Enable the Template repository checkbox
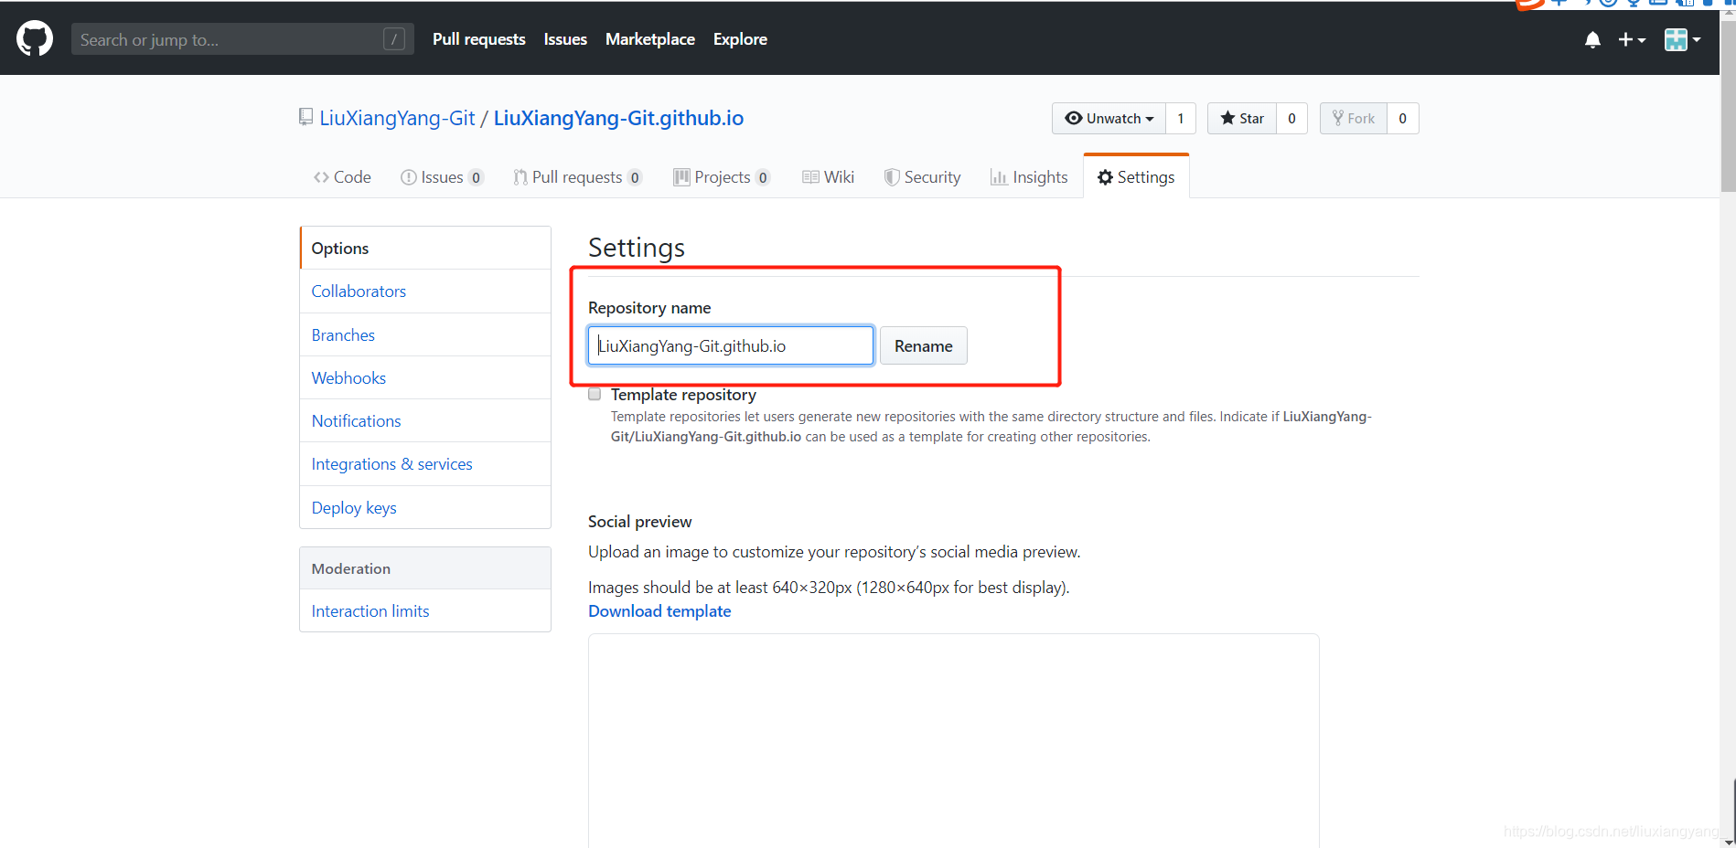The width and height of the screenshot is (1736, 848). (x=595, y=394)
